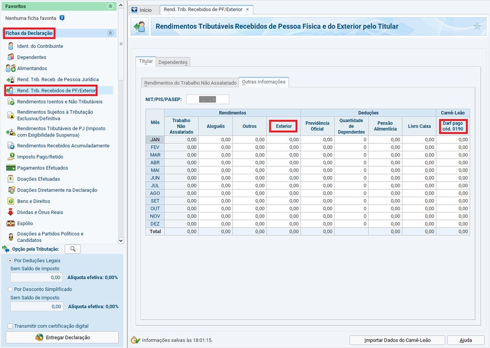Click the info icon beside Nenhuma ficha favorita

pos(62,18)
